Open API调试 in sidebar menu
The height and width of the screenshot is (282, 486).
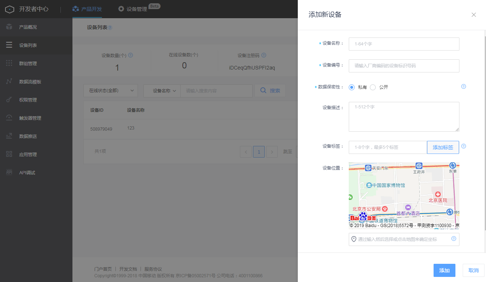tap(36, 172)
